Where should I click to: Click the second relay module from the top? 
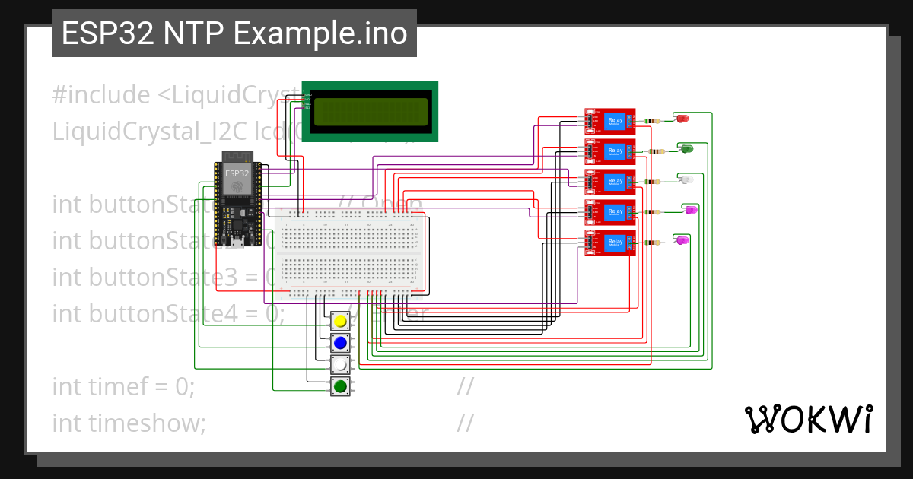610,151
